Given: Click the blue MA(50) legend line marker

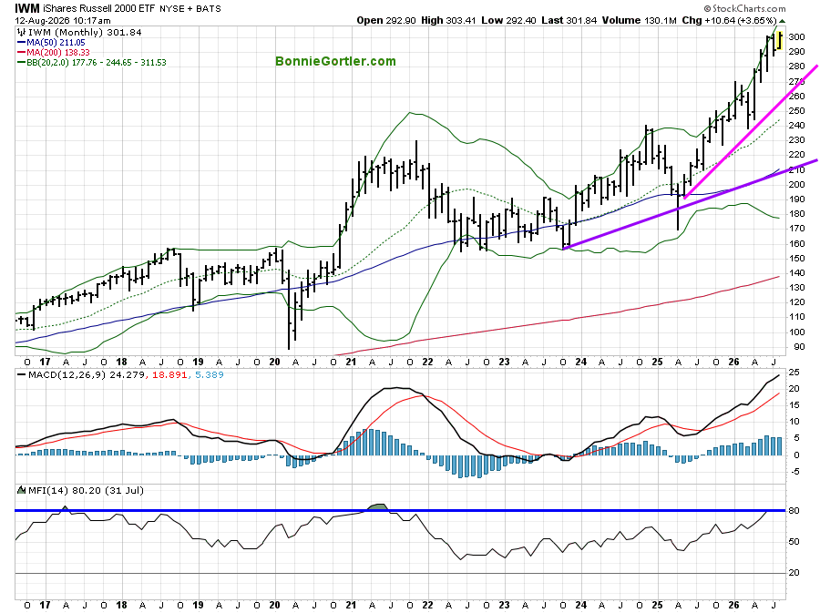Looking at the screenshot, I should click(22, 42).
